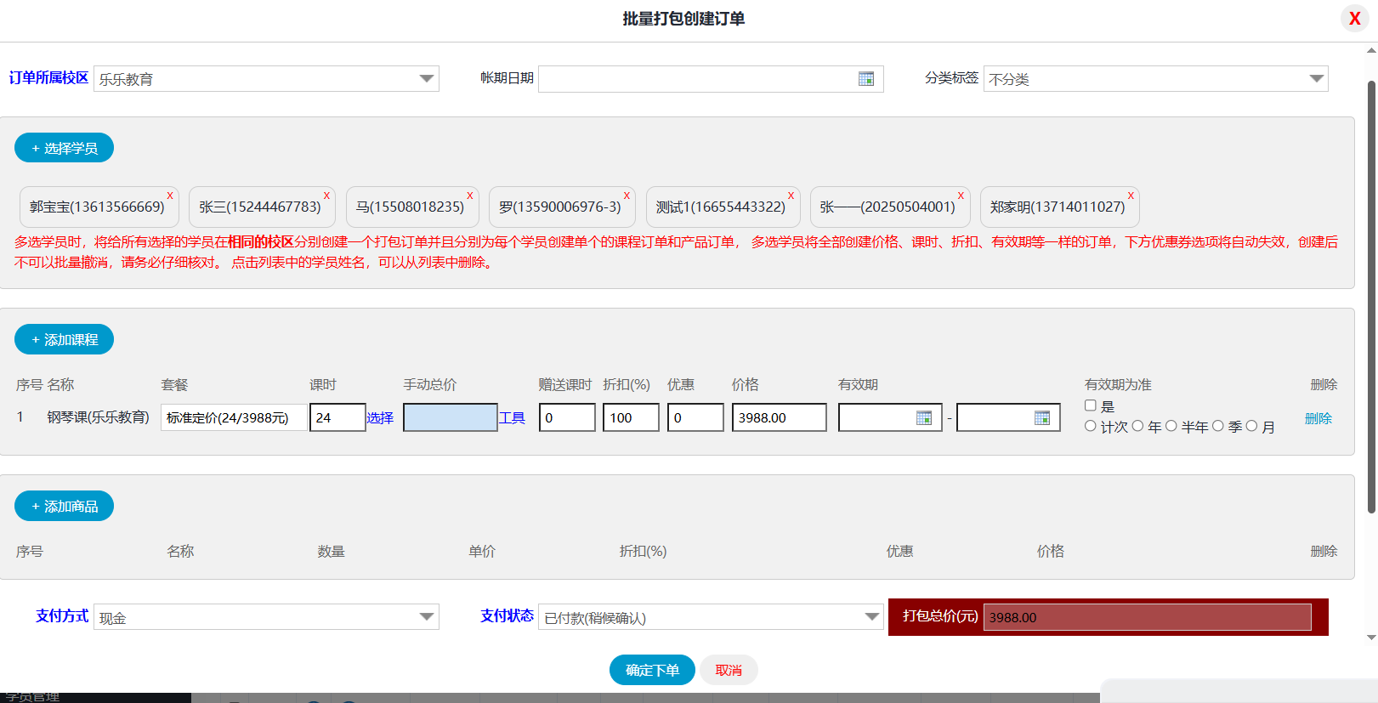Click the 优惠 input field in course row
Screen dimensions: 1378x703
(x=695, y=417)
